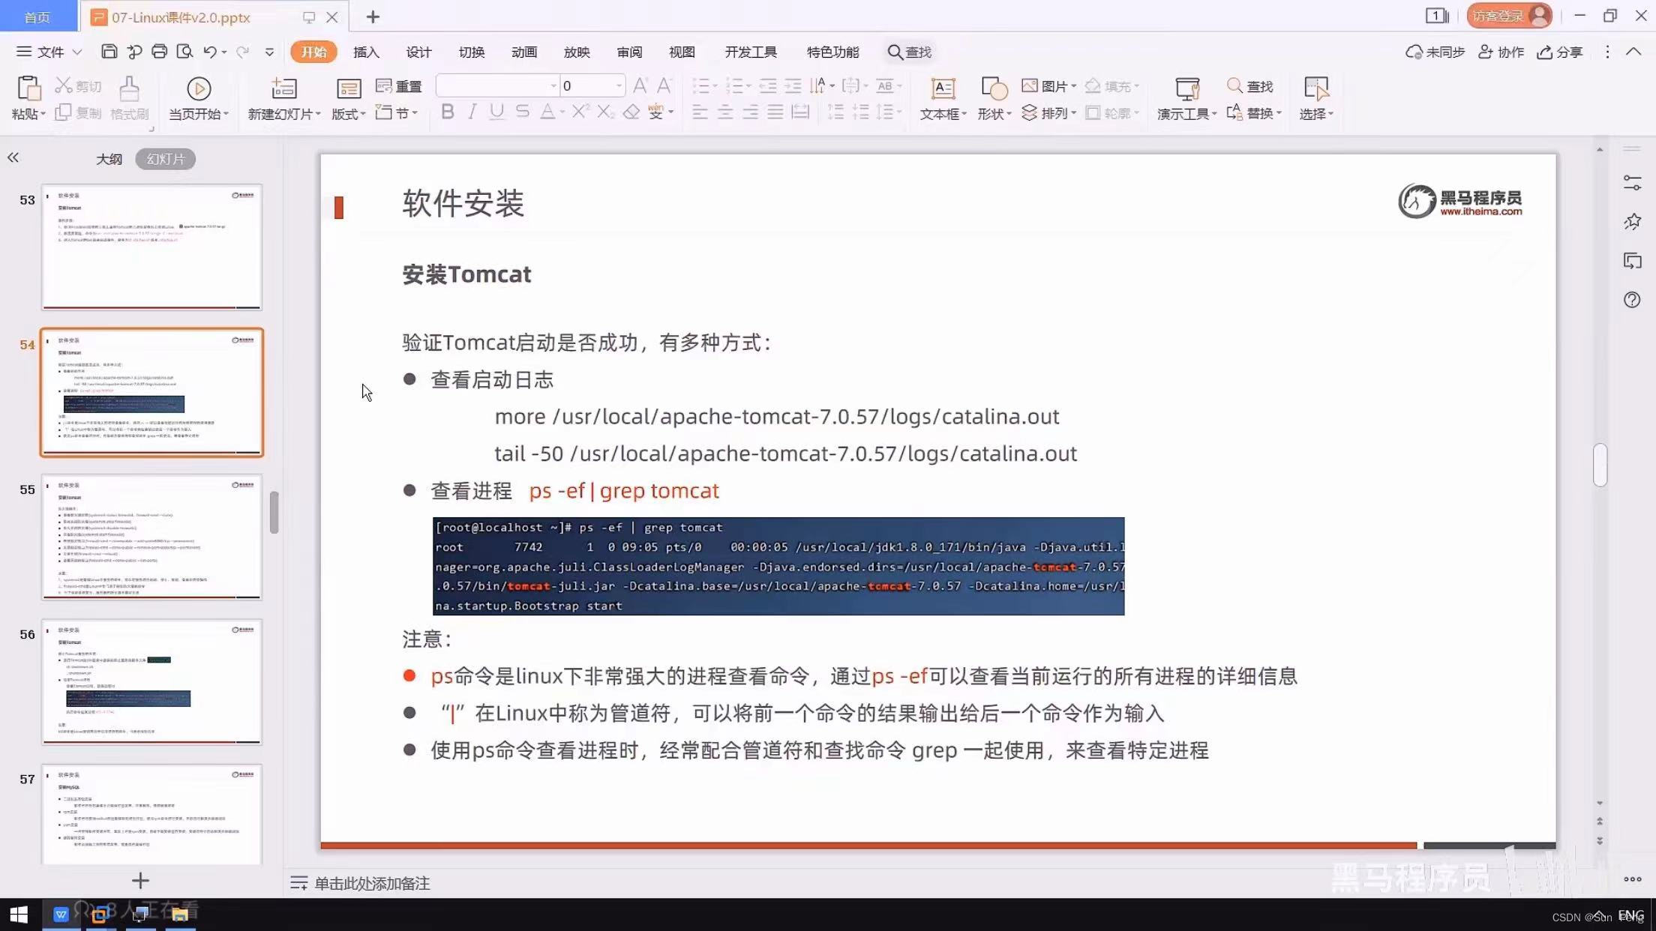Open a new document tab with plus
Screen dimensions: 1656x931
(373, 16)
